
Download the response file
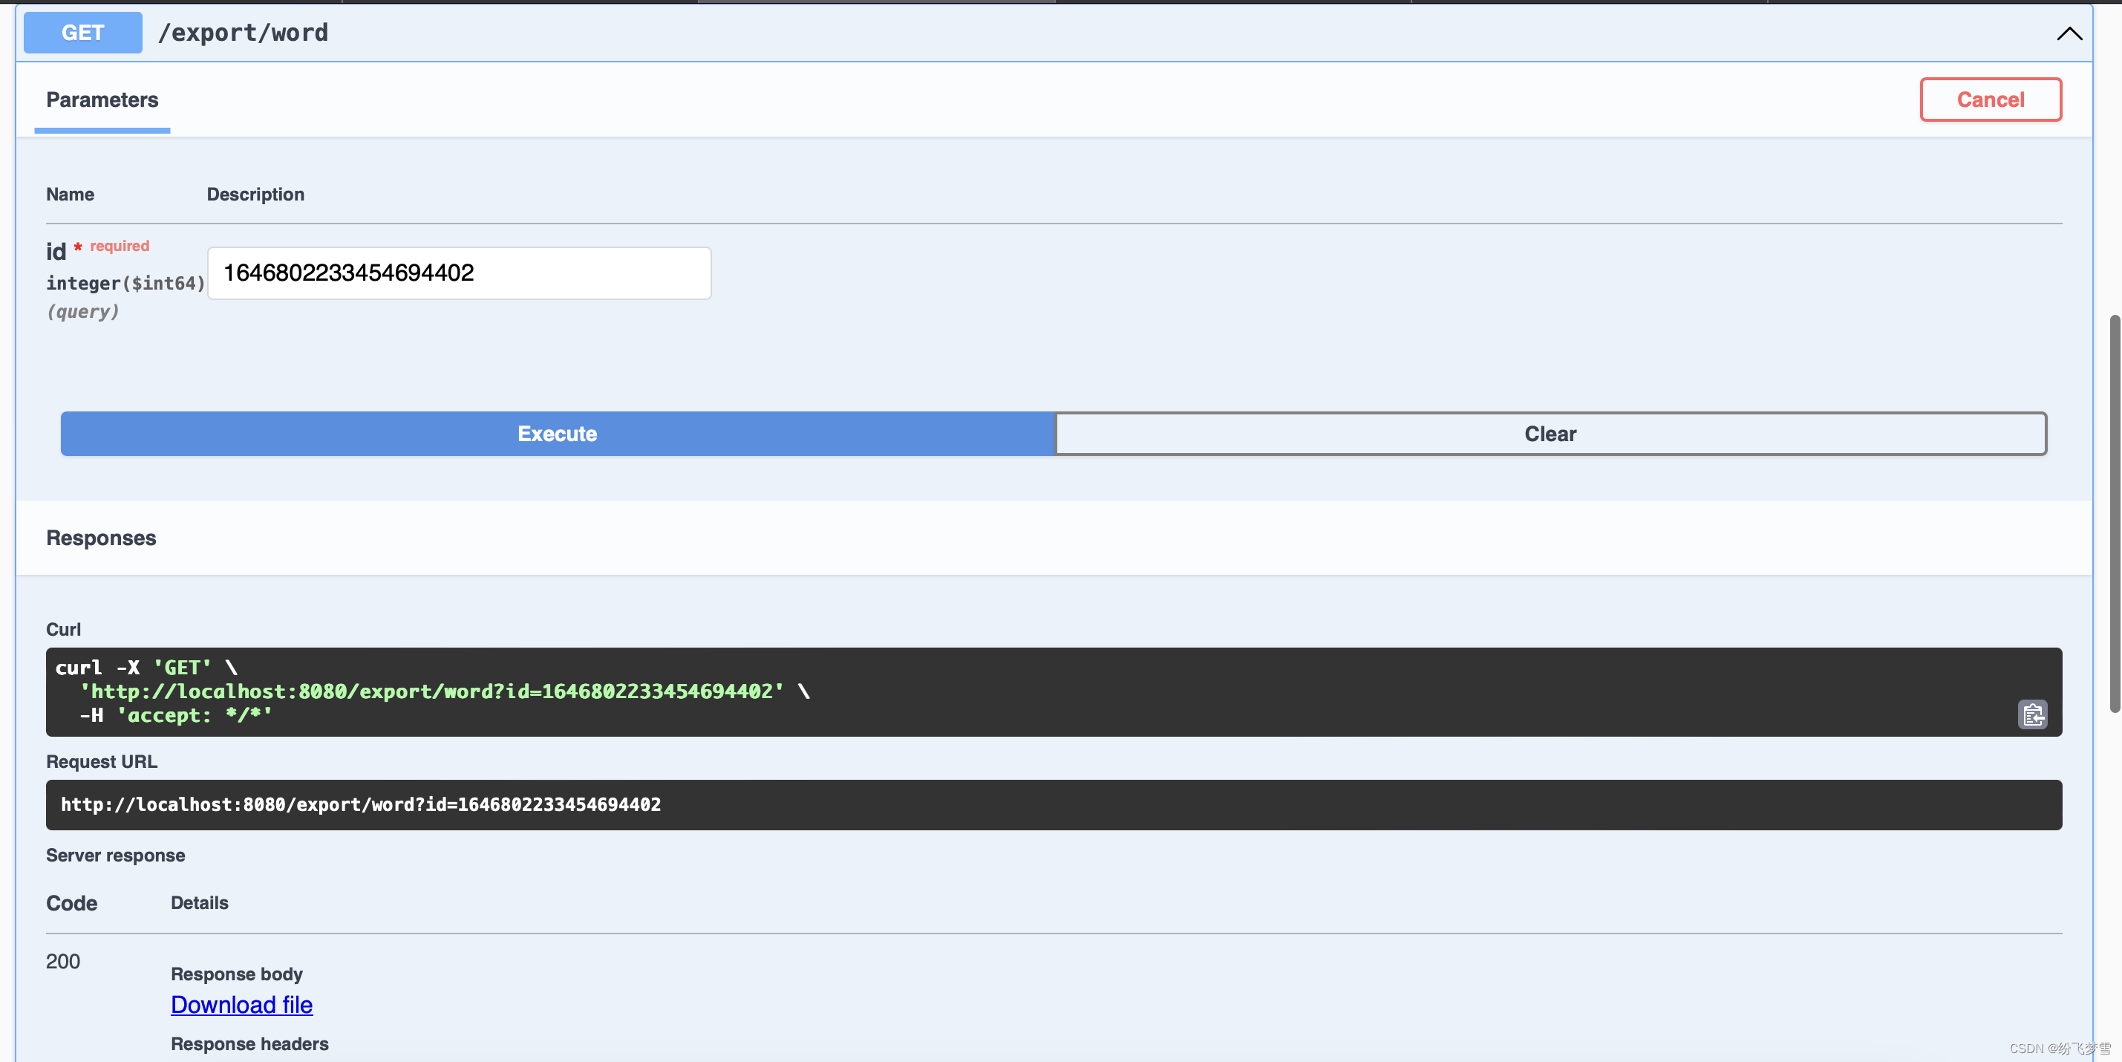tap(241, 1004)
